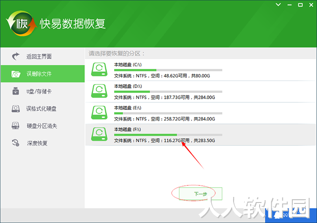Click the return arrow icon for 返回主界面

(15, 56)
